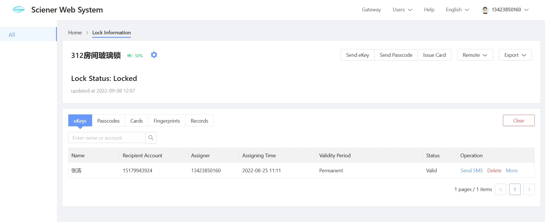Click the red Clear button
This screenshot has width=545, height=222.
coord(519,120)
